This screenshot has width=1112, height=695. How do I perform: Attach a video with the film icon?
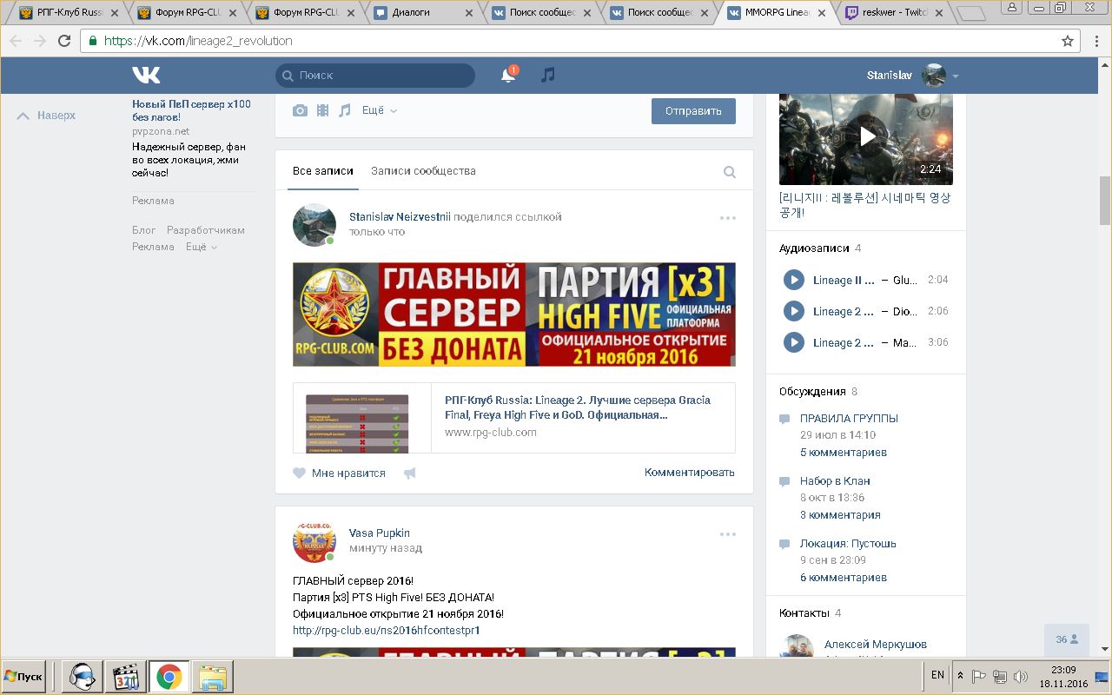point(322,110)
